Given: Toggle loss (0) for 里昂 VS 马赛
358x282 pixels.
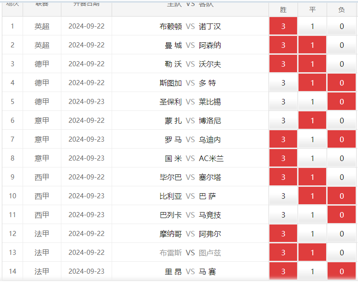Looking at the screenshot, I should (x=341, y=271).
